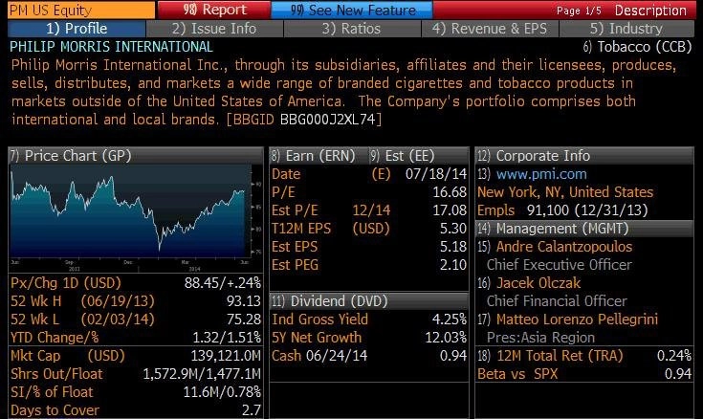Open the 18) 12M Total Ret (TRA) link
The height and width of the screenshot is (419, 703).
point(560,356)
